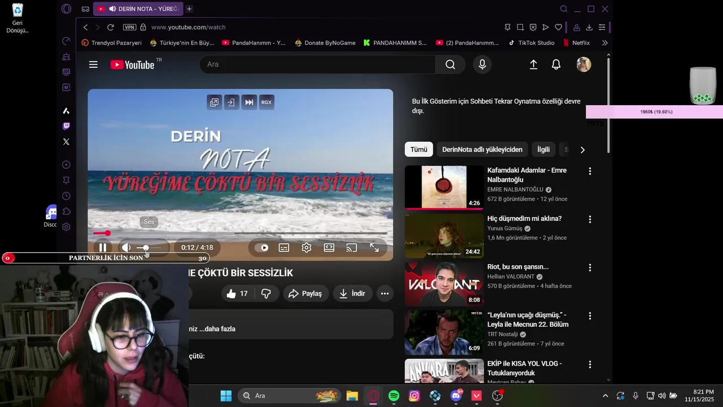Select 'DerinNota adlı yükleyiciden' chip

pyautogui.click(x=482, y=149)
